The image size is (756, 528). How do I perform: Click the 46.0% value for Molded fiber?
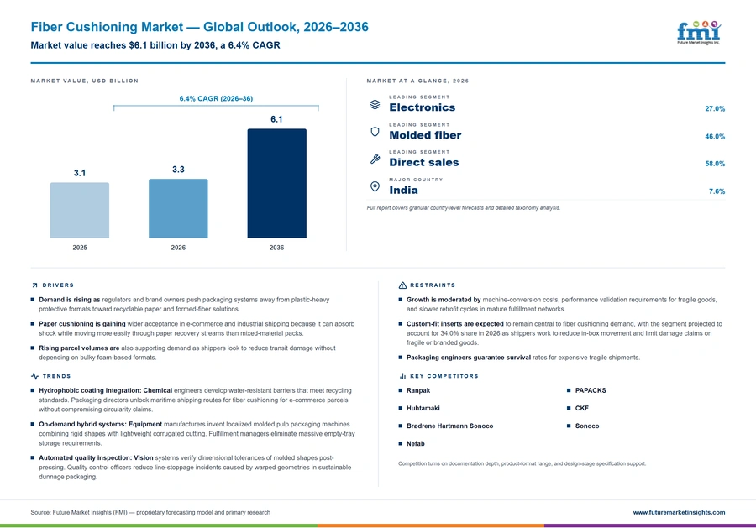click(x=715, y=136)
